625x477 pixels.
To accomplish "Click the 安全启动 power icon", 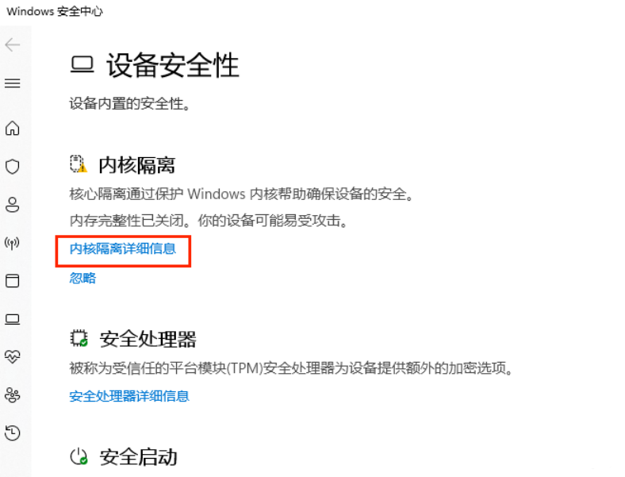I will point(79,456).
